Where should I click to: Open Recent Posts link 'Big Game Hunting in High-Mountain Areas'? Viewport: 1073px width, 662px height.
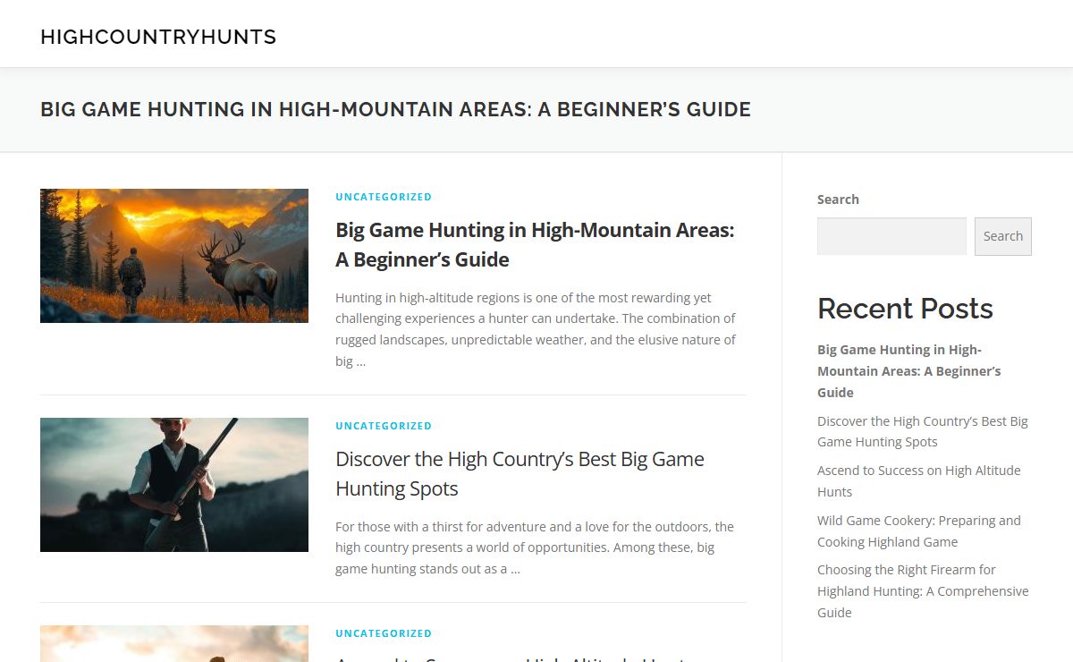[x=909, y=371]
